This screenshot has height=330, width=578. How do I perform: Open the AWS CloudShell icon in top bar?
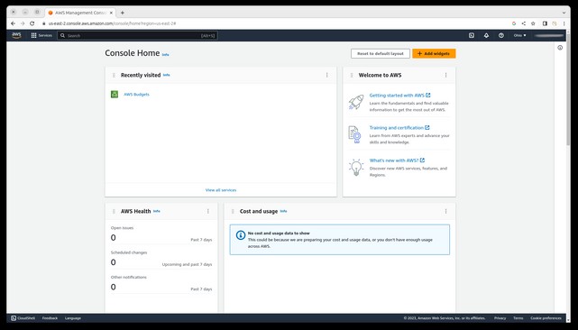point(472,35)
